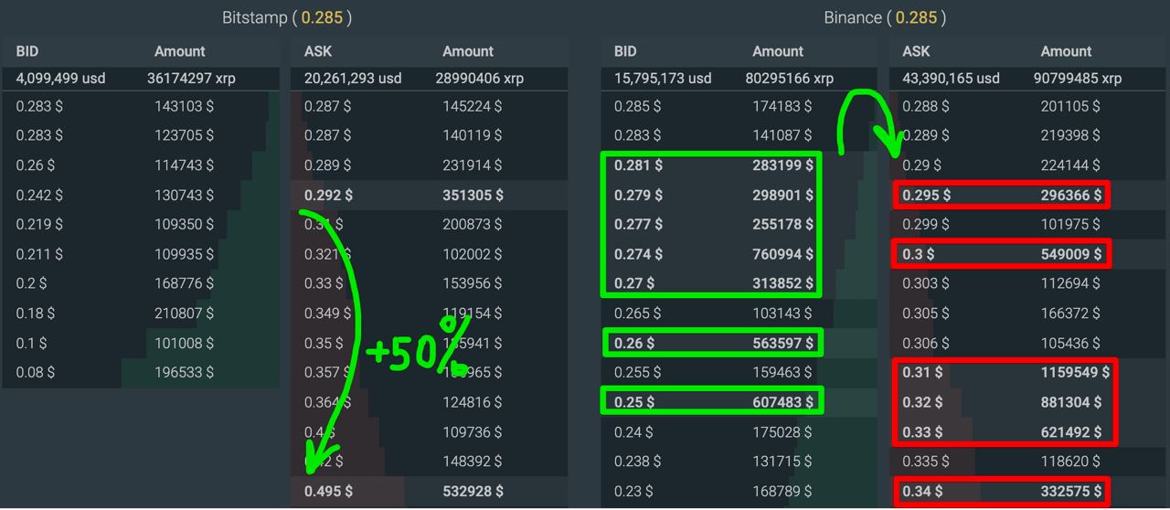Click the ASK header in the Bitstamp panel
1170x510 pixels.
pos(318,51)
